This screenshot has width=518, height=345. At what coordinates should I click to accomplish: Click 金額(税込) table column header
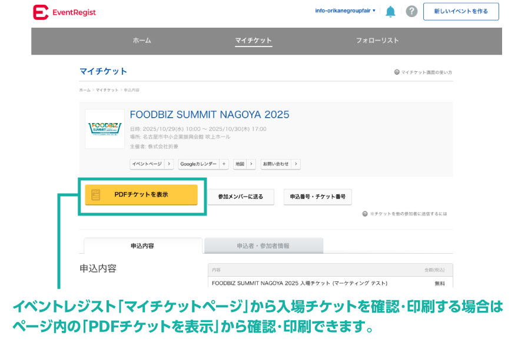click(x=434, y=270)
